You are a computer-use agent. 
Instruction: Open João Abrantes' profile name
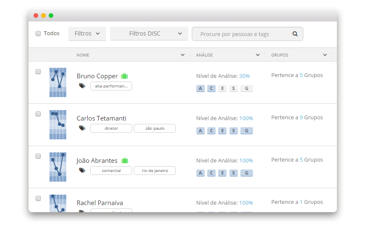coord(97,161)
